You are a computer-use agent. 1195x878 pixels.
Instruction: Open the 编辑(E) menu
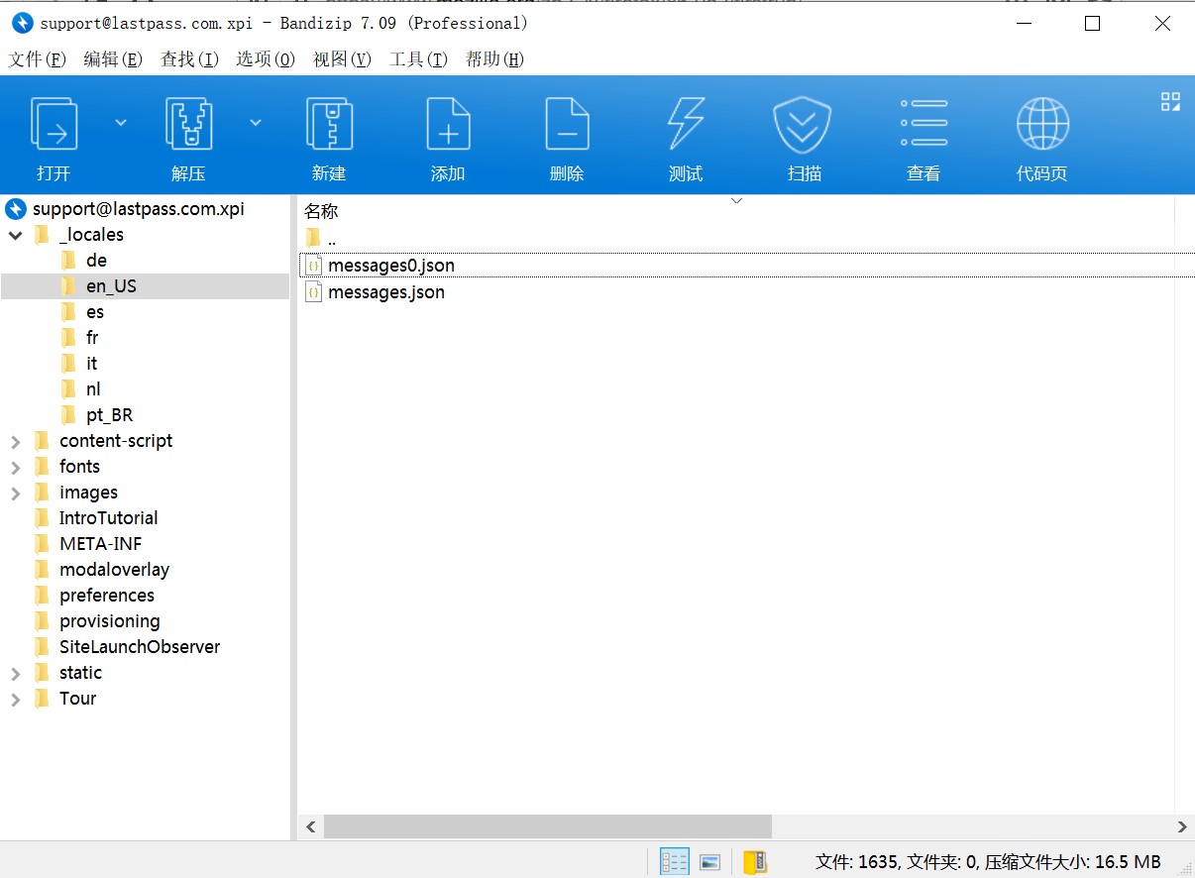[x=113, y=59]
